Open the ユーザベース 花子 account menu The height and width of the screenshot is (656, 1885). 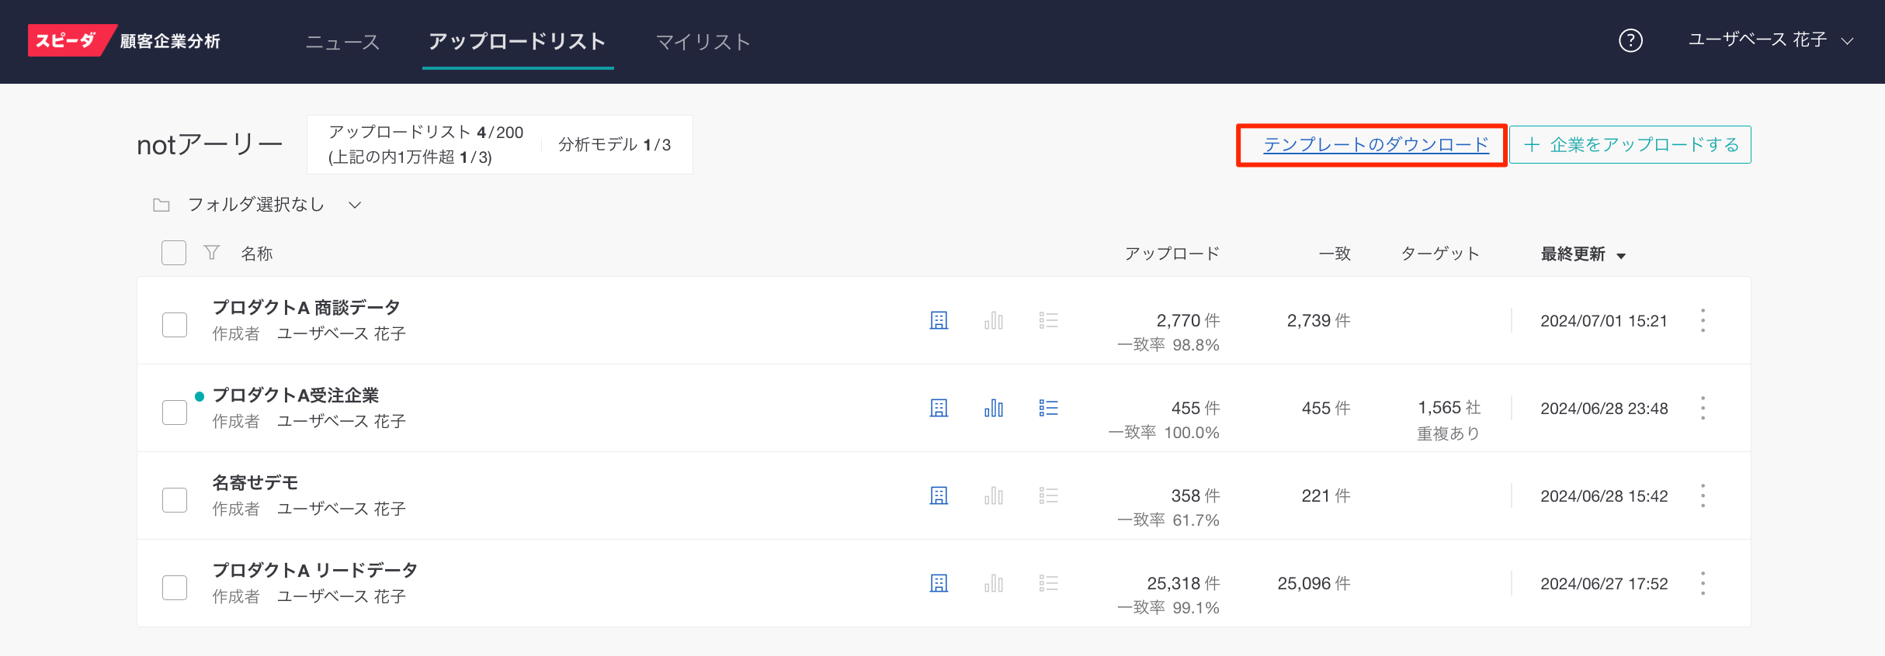(1770, 40)
